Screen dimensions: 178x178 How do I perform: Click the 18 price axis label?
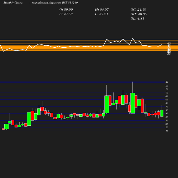[167, 131]
